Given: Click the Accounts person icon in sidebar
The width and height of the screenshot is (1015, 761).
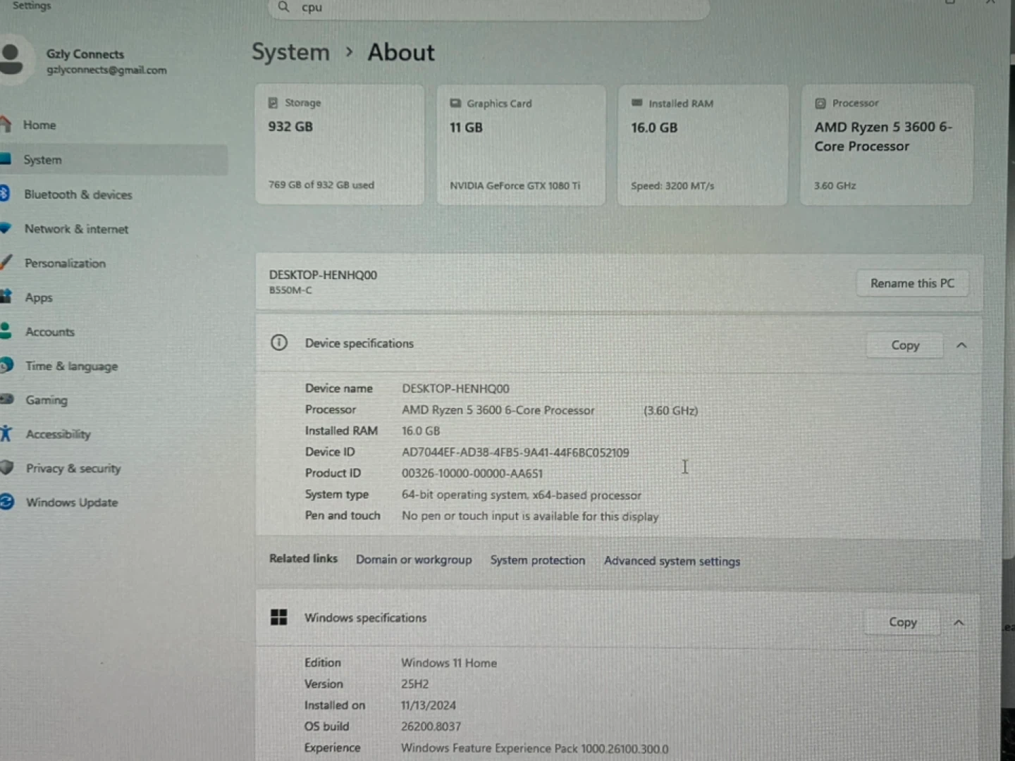Looking at the screenshot, I should pos(6,331).
